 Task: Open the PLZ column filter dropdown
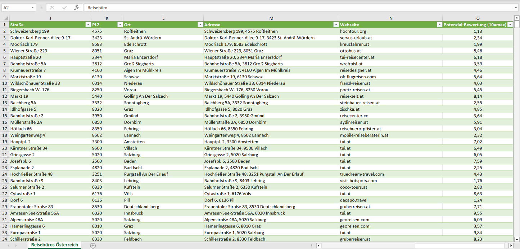point(120,25)
